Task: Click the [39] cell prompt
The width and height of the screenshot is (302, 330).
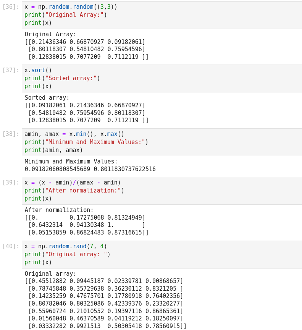Action: click(x=11, y=183)
